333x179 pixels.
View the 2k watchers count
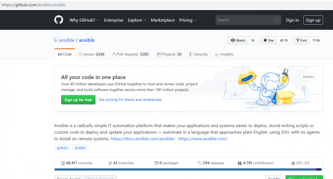coord(253,40)
